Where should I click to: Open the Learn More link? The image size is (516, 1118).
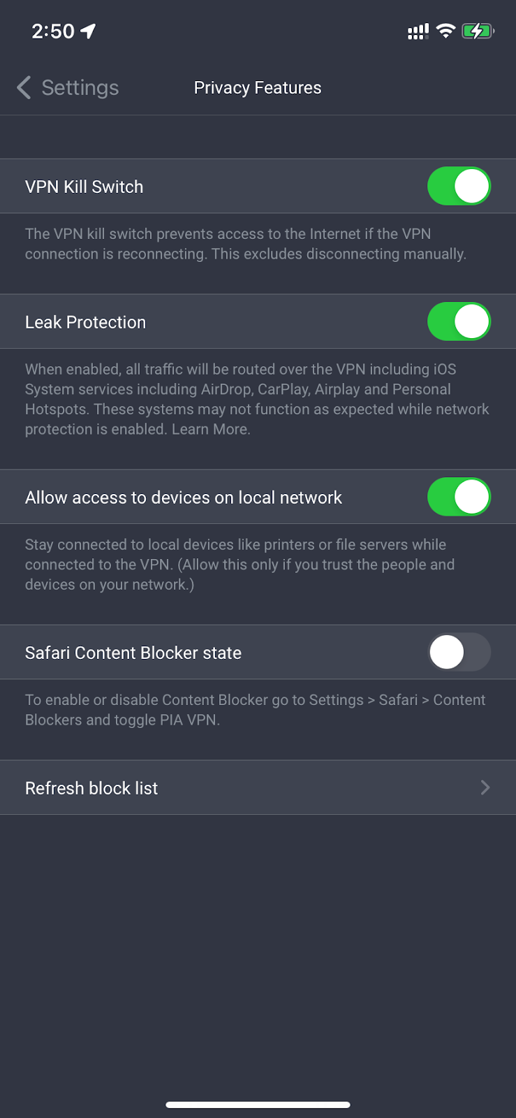tap(210, 429)
